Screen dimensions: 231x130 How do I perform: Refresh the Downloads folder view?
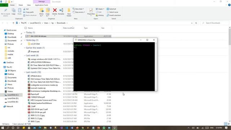click(196, 23)
